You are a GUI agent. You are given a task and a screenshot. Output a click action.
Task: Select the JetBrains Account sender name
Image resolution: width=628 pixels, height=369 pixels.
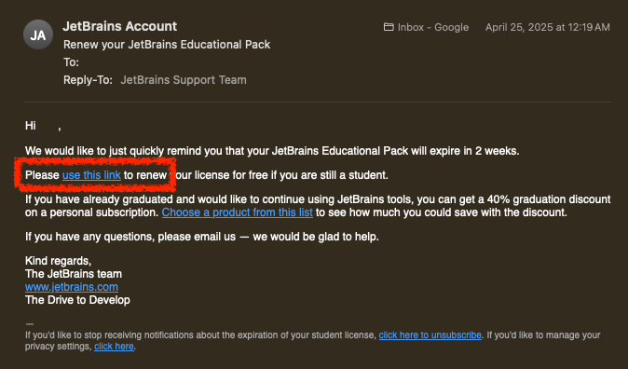(120, 26)
